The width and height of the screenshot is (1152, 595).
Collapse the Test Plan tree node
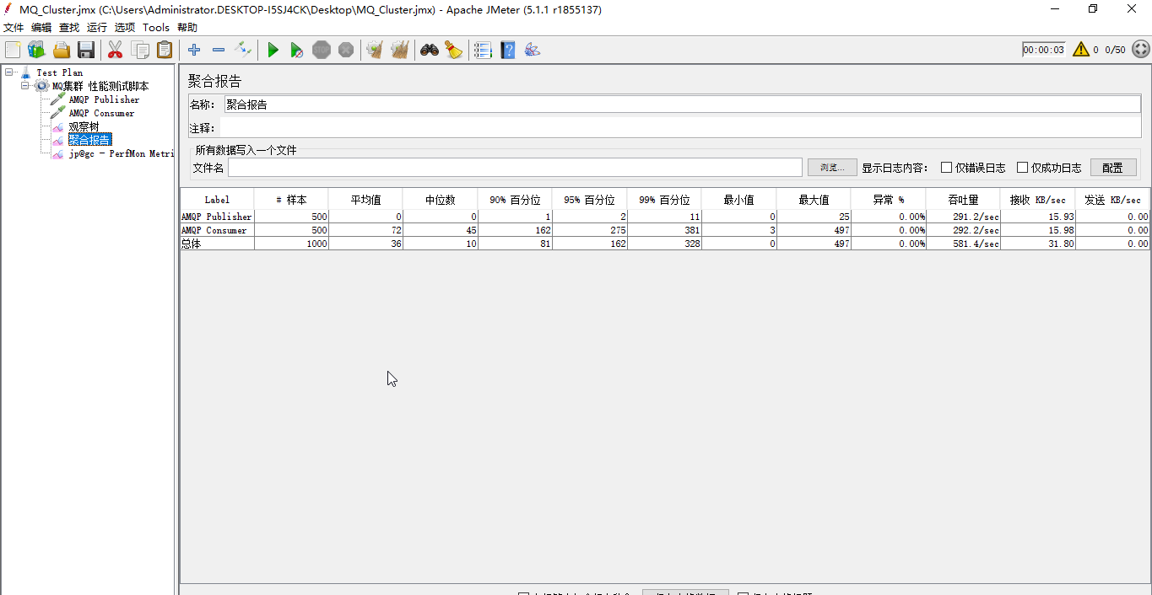coord(8,72)
